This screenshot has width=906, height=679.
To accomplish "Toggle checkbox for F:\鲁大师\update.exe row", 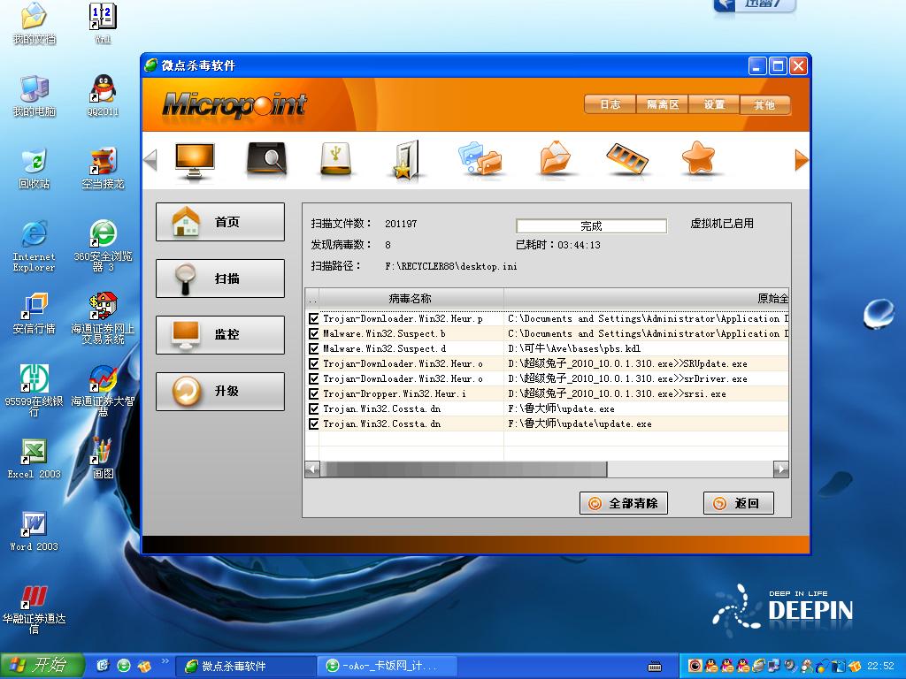I will click(x=314, y=408).
